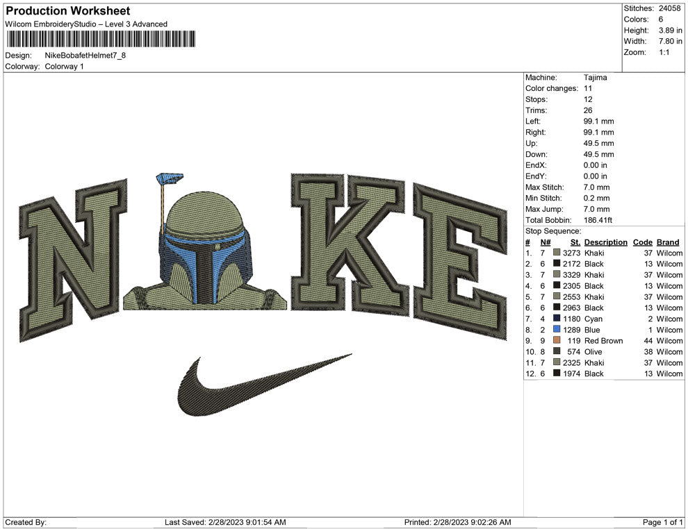Click the 'Code' column header

pos(642,242)
